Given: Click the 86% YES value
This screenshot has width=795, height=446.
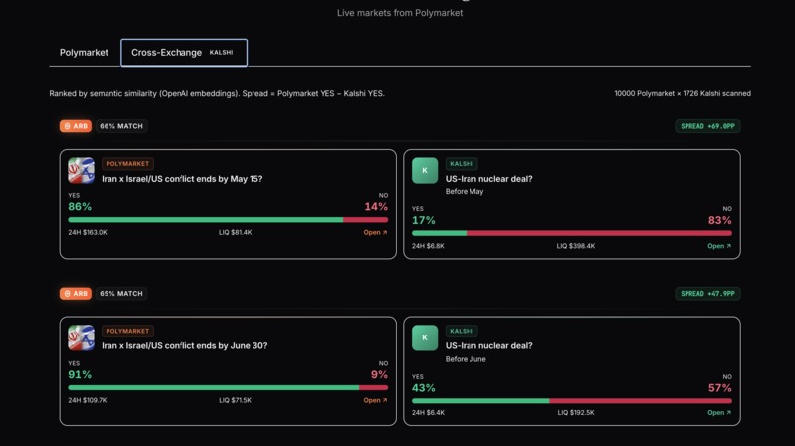Looking at the screenshot, I should coord(80,207).
